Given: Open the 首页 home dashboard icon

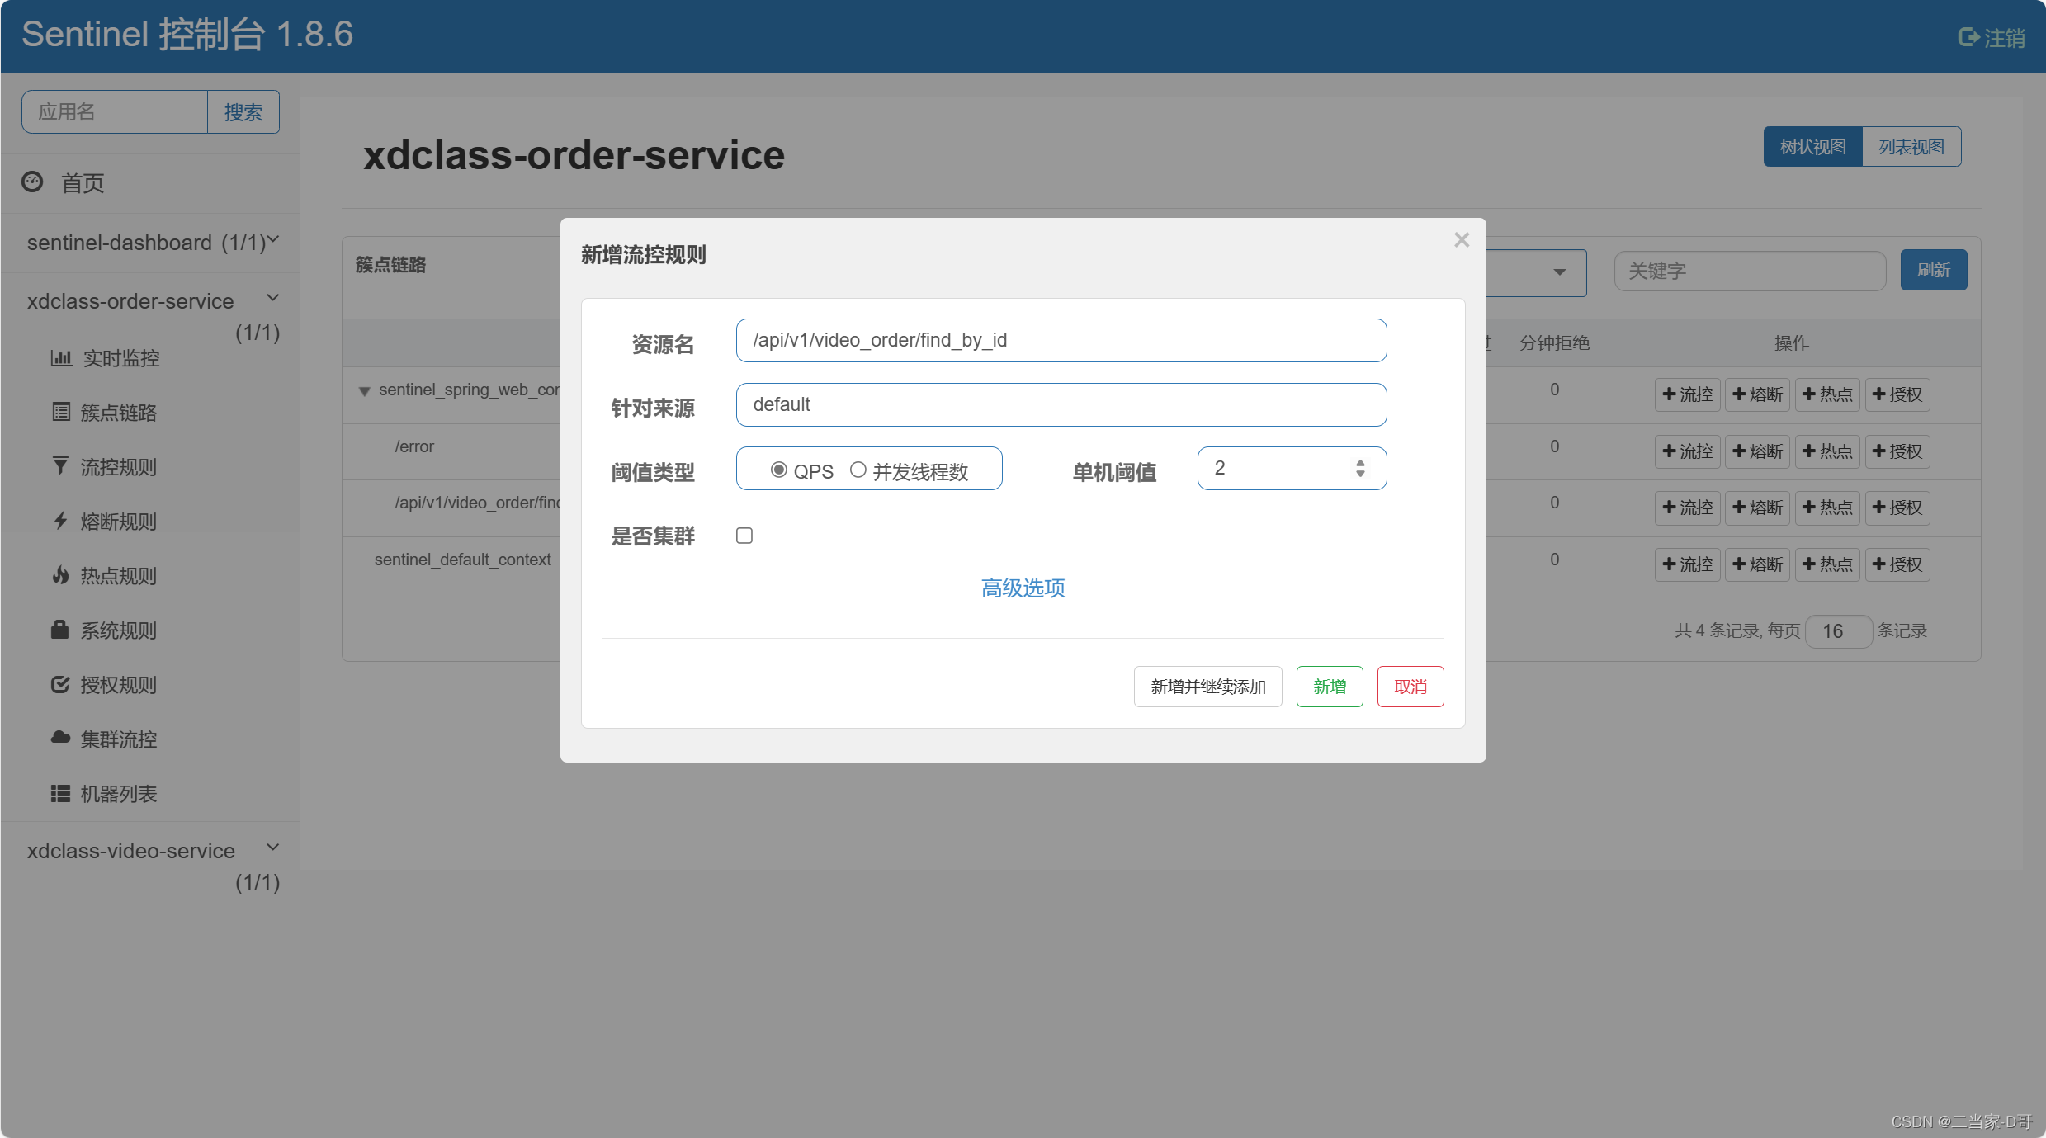Looking at the screenshot, I should point(32,182).
